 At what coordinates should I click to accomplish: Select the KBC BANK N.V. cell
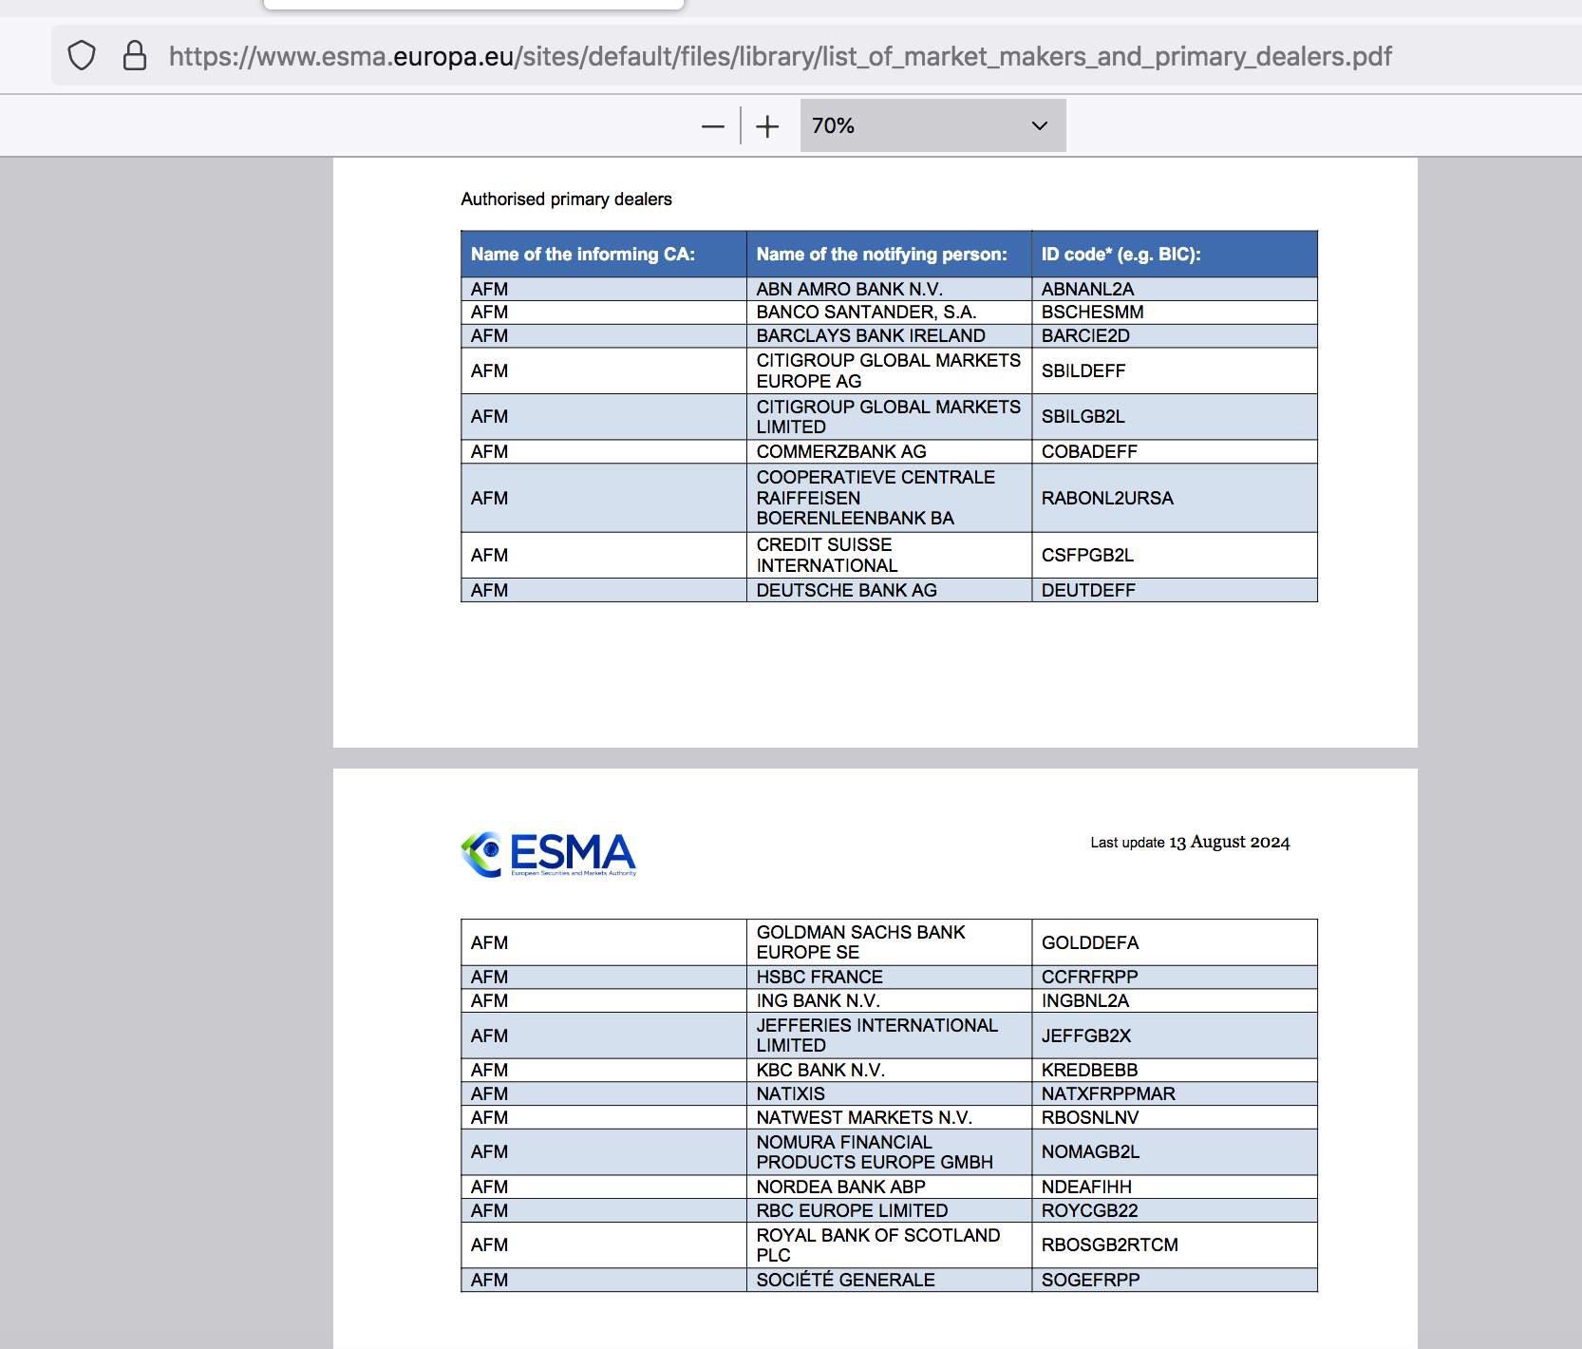(x=889, y=1070)
